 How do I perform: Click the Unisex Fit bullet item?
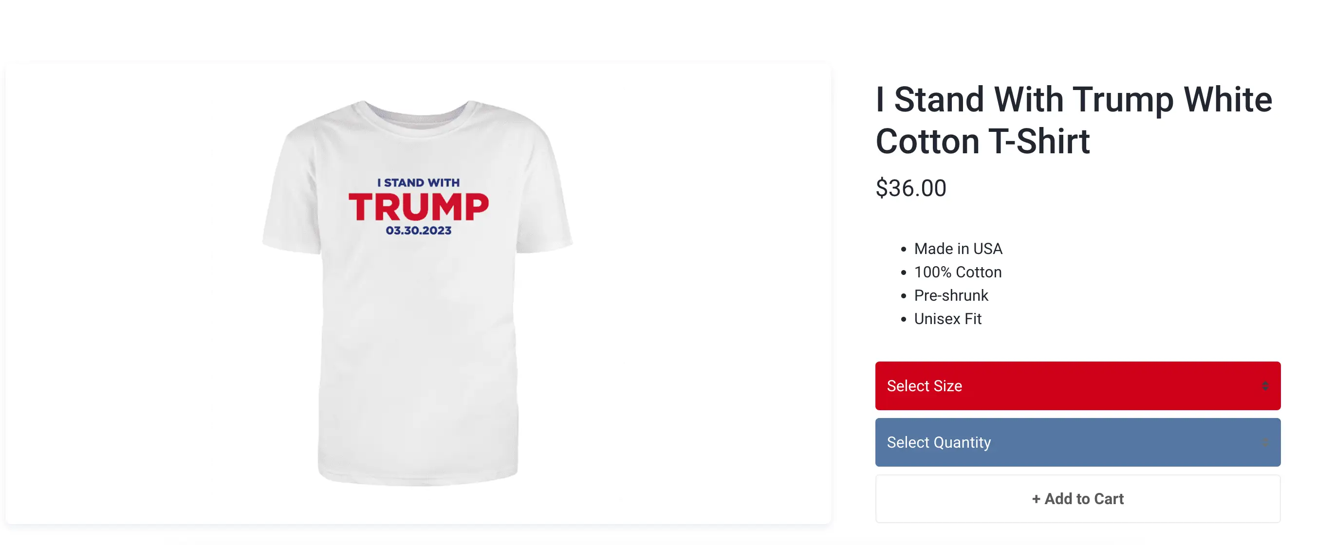pos(947,318)
